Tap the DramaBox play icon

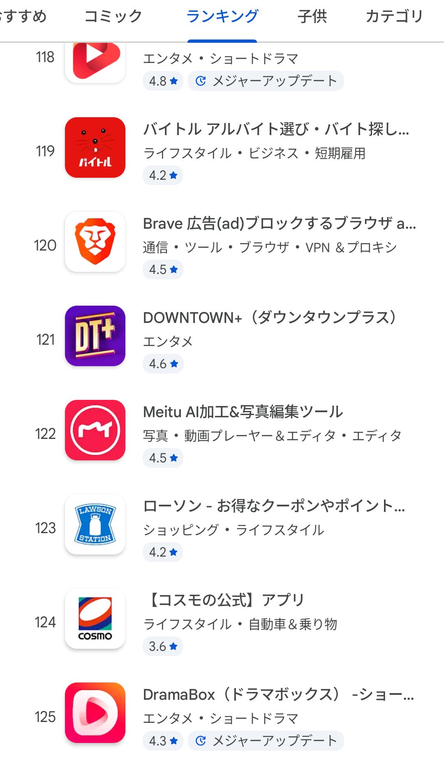tap(95, 713)
